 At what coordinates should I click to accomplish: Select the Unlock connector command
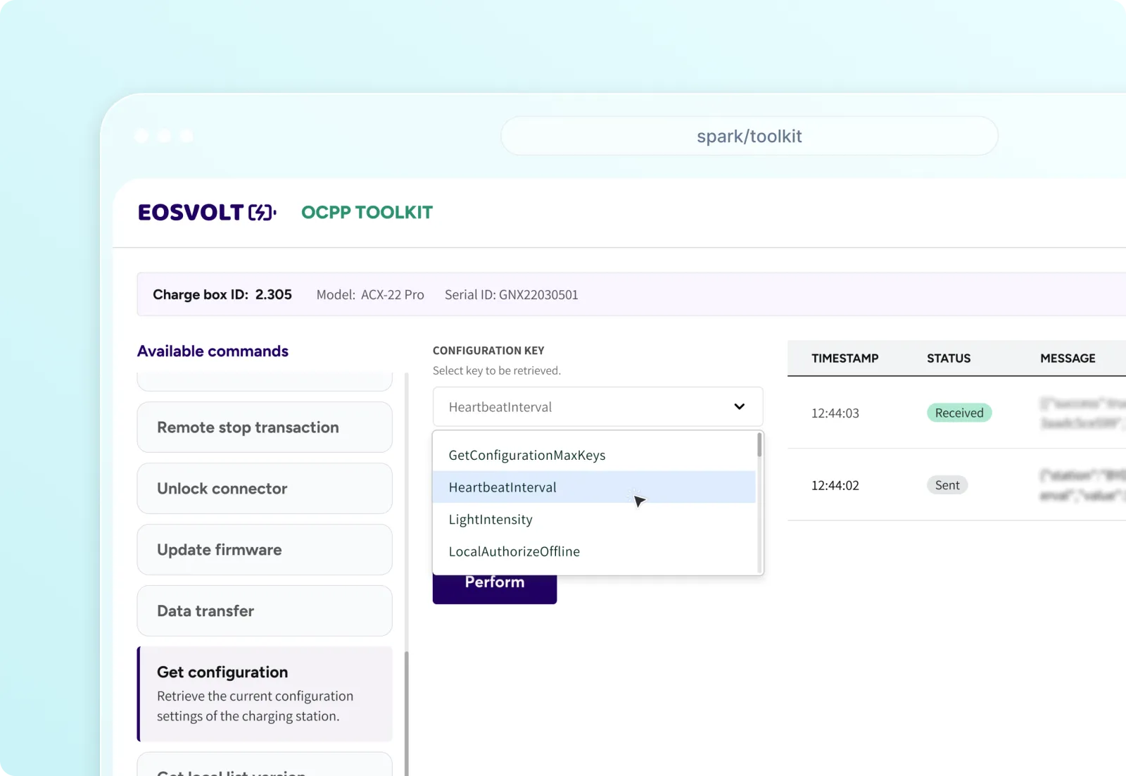point(265,489)
